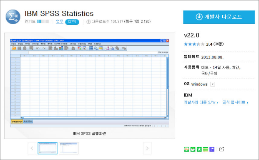Share via the Naver blog icon
This screenshot has width=259, height=160.
[x=186, y=149]
